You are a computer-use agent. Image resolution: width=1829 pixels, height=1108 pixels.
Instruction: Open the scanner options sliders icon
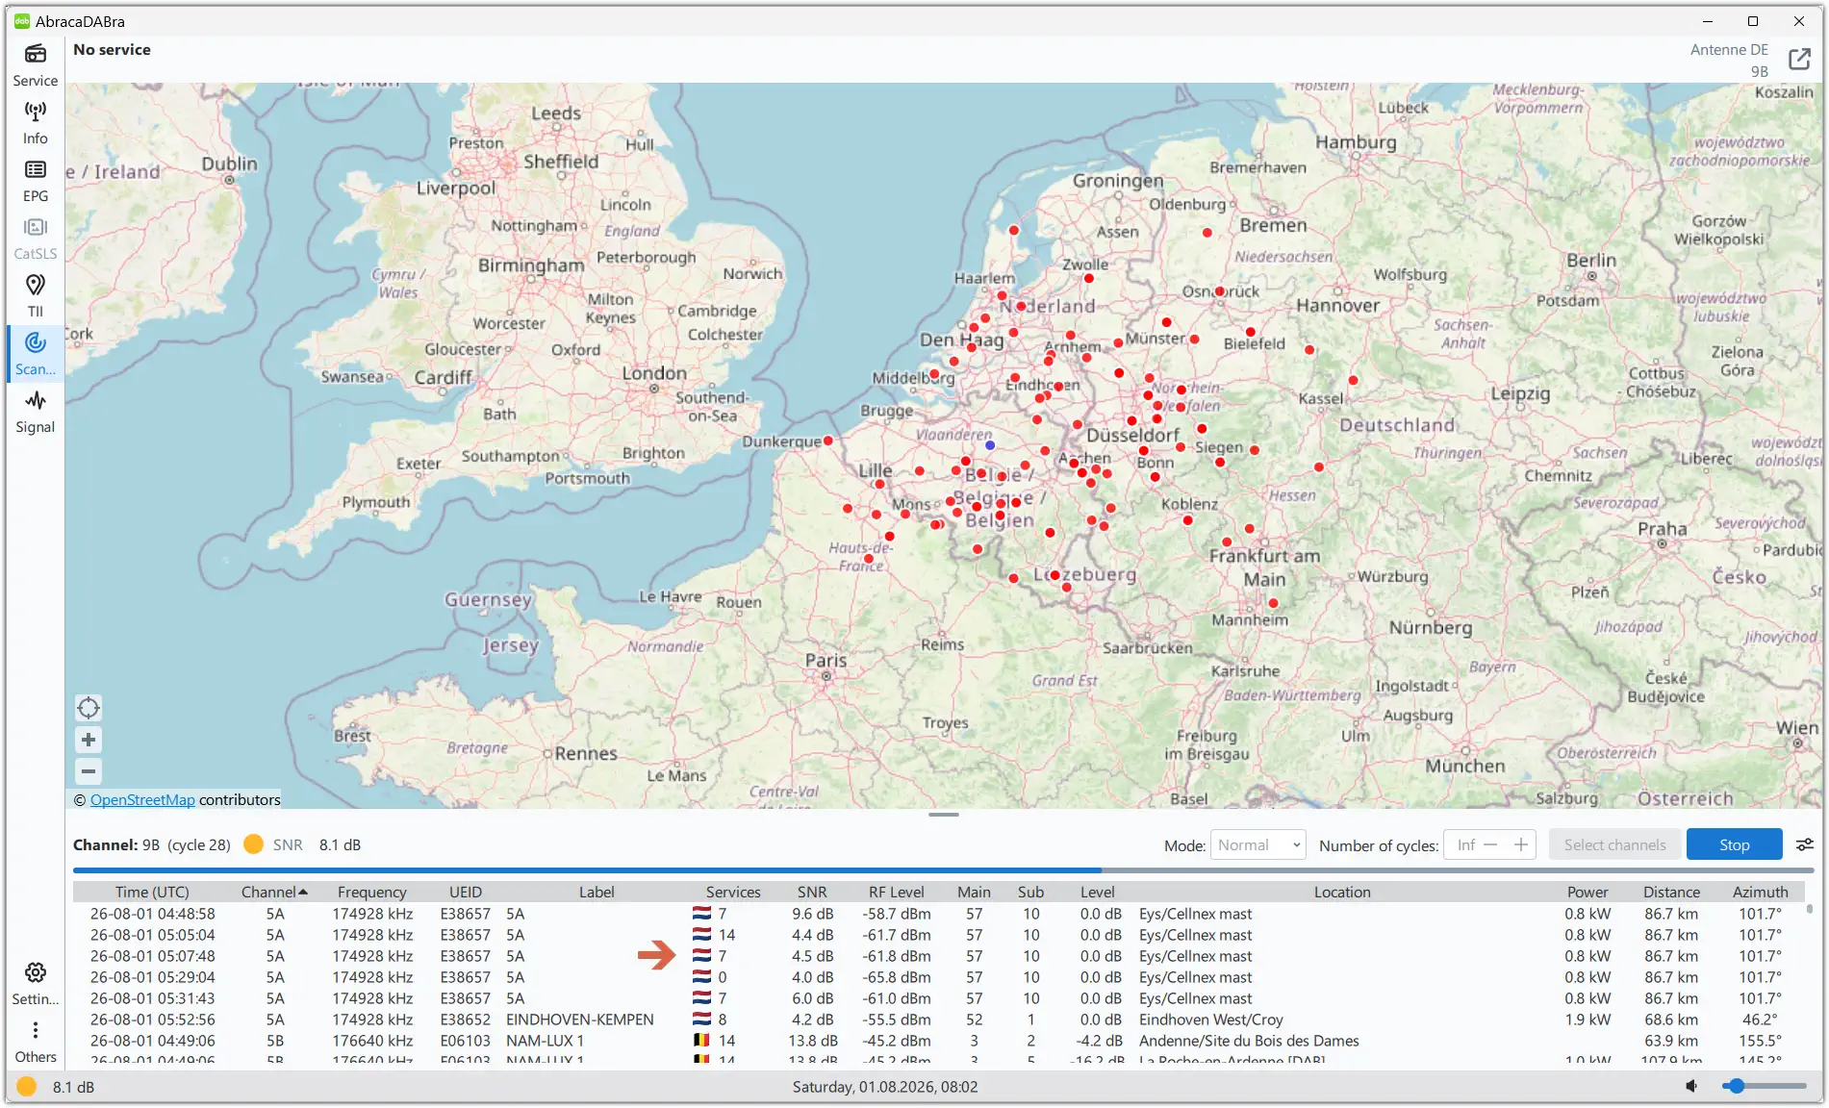(x=1805, y=844)
